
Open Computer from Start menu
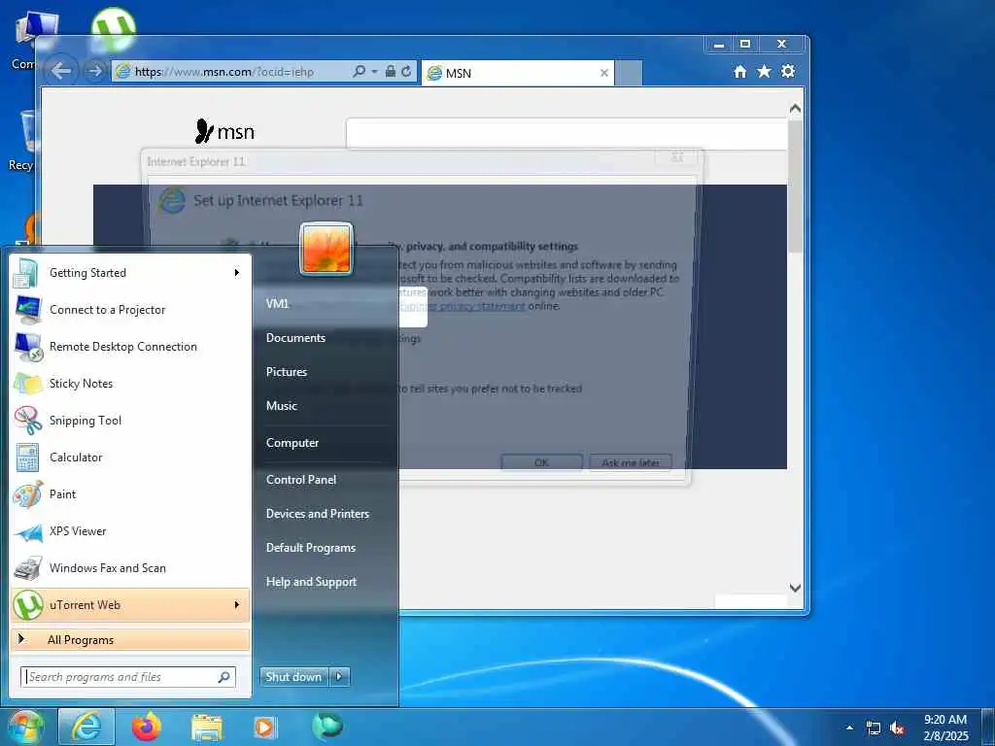pyautogui.click(x=292, y=443)
